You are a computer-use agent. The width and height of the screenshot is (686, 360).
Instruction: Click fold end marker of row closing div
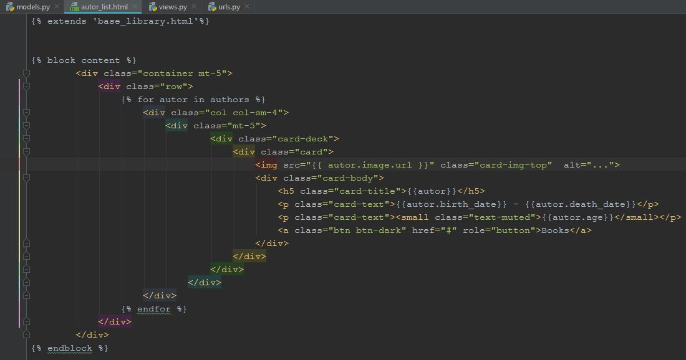pos(26,321)
